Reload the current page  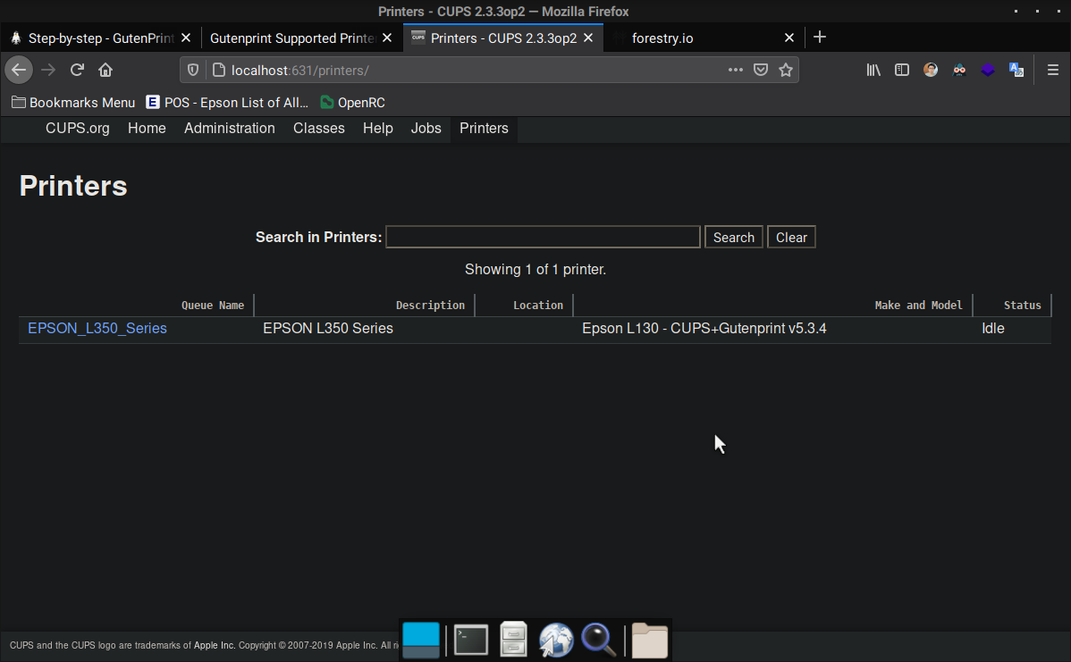pyautogui.click(x=77, y=70)
